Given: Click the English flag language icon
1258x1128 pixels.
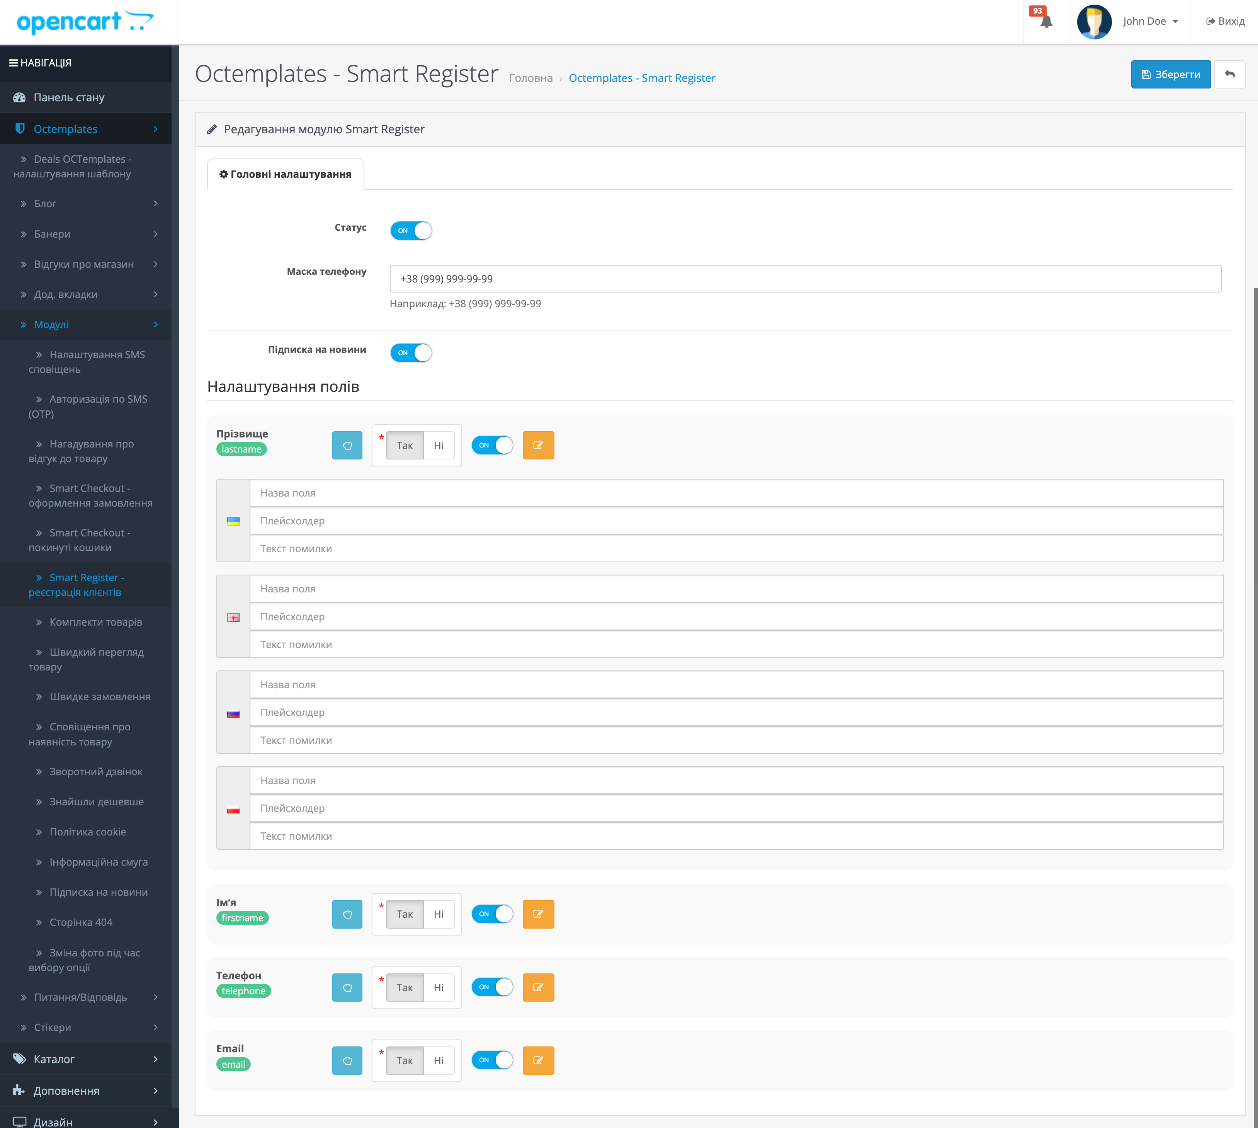Looking at the screenshot, I should [233, 617].
